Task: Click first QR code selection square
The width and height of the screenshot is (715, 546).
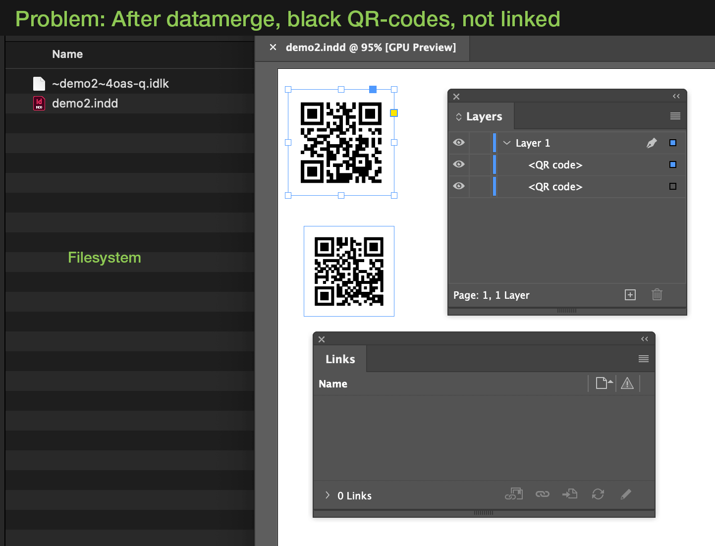Action: click(673, 164)
